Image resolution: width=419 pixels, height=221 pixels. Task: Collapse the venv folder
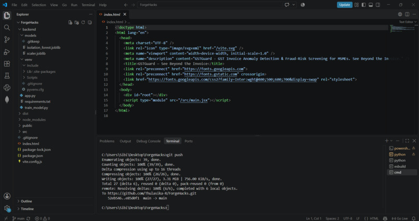[28, 59]
